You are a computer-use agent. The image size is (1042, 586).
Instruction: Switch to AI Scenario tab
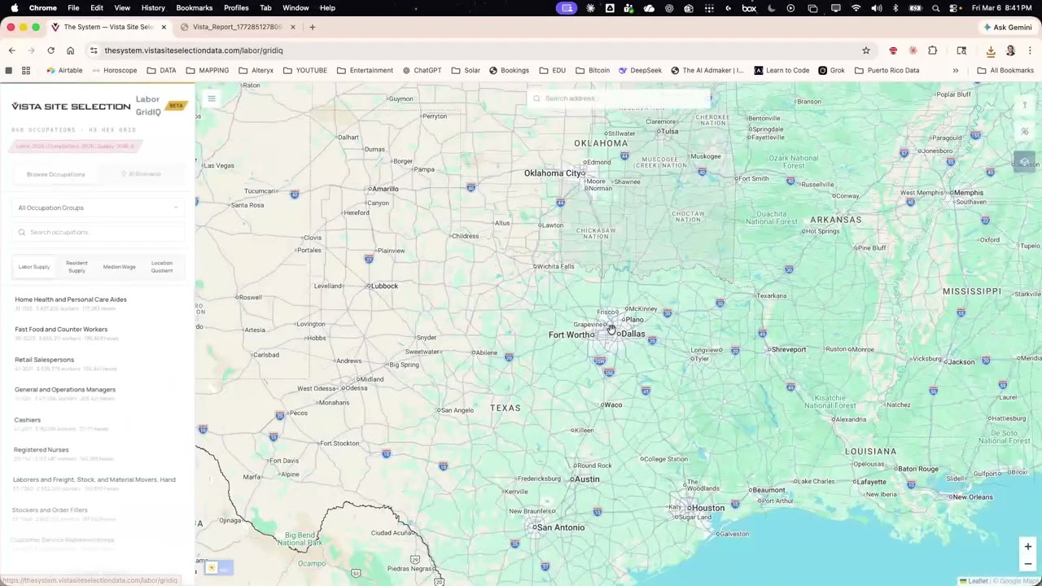[141, 174]
